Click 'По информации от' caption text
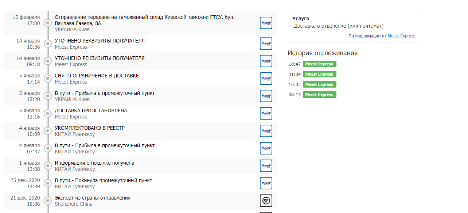This screenshot has height=213, width=468. [367, 36]
